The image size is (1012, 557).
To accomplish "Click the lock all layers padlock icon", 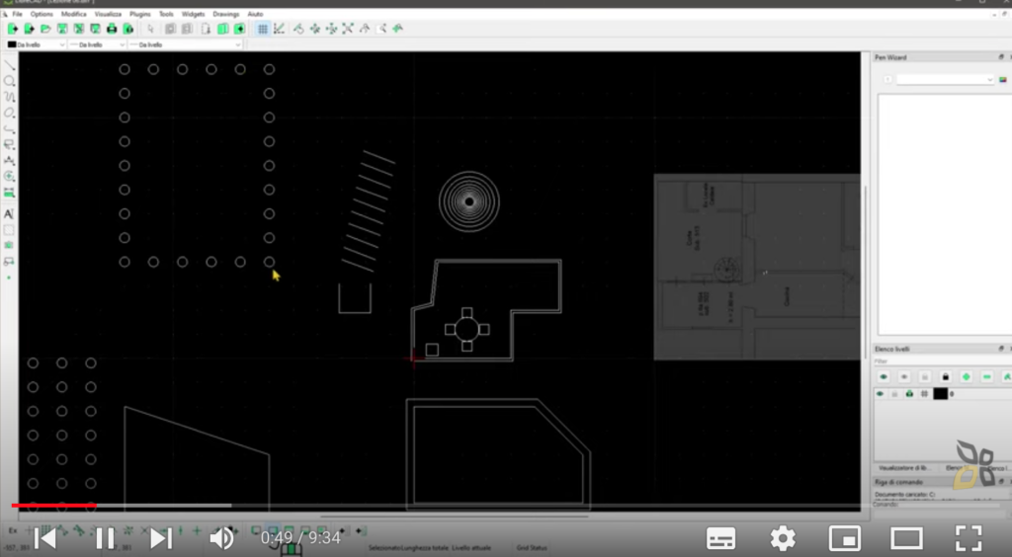I will pos(946,377).
